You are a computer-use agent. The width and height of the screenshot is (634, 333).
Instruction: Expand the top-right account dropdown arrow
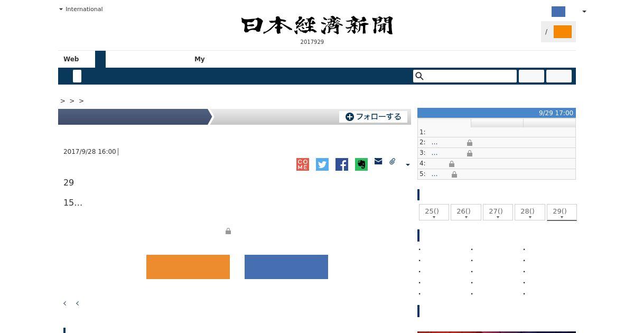tap(584, 12)
